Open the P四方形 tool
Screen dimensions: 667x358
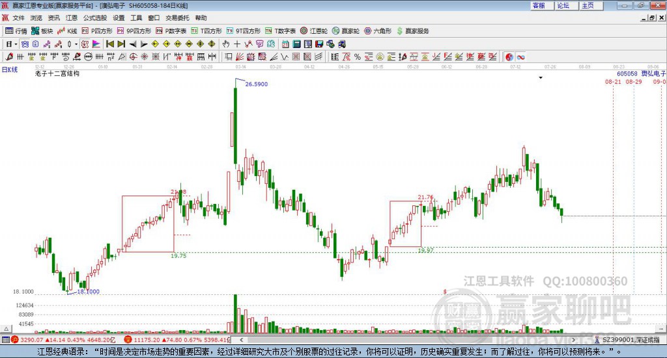pos(97,31)
